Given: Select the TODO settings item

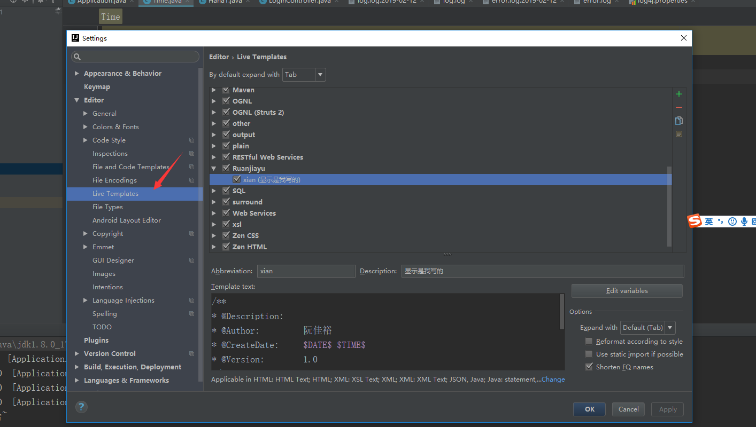Looking at the screenshot, I should pyautogui.click(x=102, y=327).
